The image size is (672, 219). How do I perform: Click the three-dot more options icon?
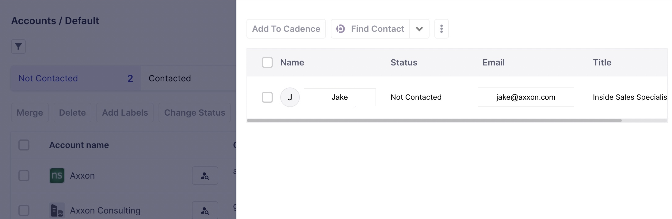click(441, 29)
